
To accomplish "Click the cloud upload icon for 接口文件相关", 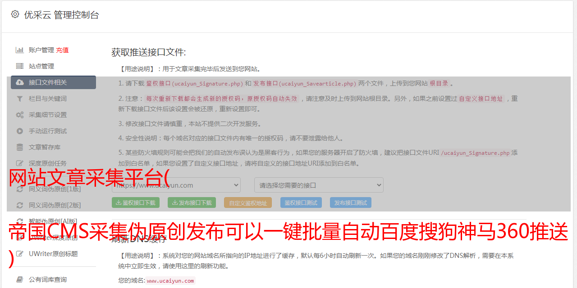I will coord(20,82).
